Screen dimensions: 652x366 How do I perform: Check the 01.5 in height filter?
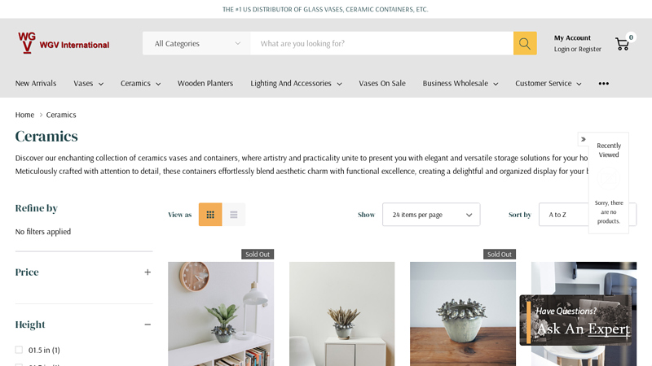pos(19,350)
